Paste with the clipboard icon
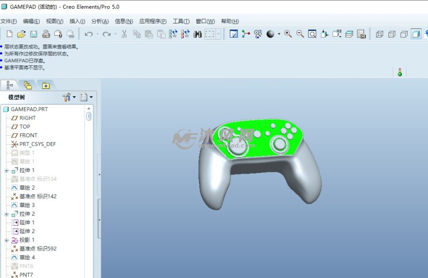The height and width of the screenshot is (278, 428). (149, 34)
